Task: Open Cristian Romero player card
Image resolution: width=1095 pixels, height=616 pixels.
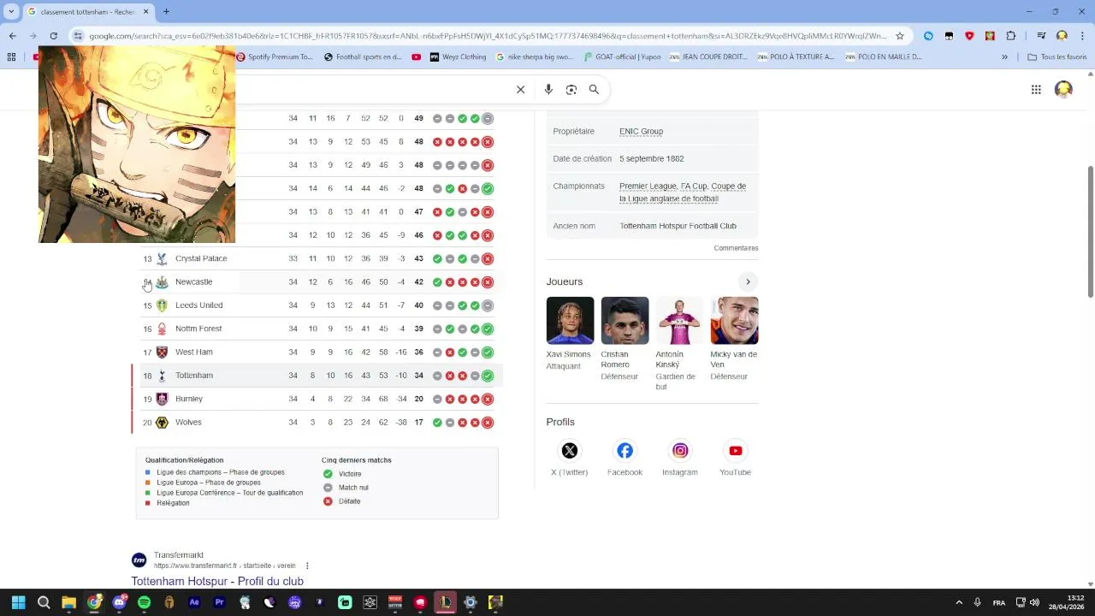Action: pos(624,339)
